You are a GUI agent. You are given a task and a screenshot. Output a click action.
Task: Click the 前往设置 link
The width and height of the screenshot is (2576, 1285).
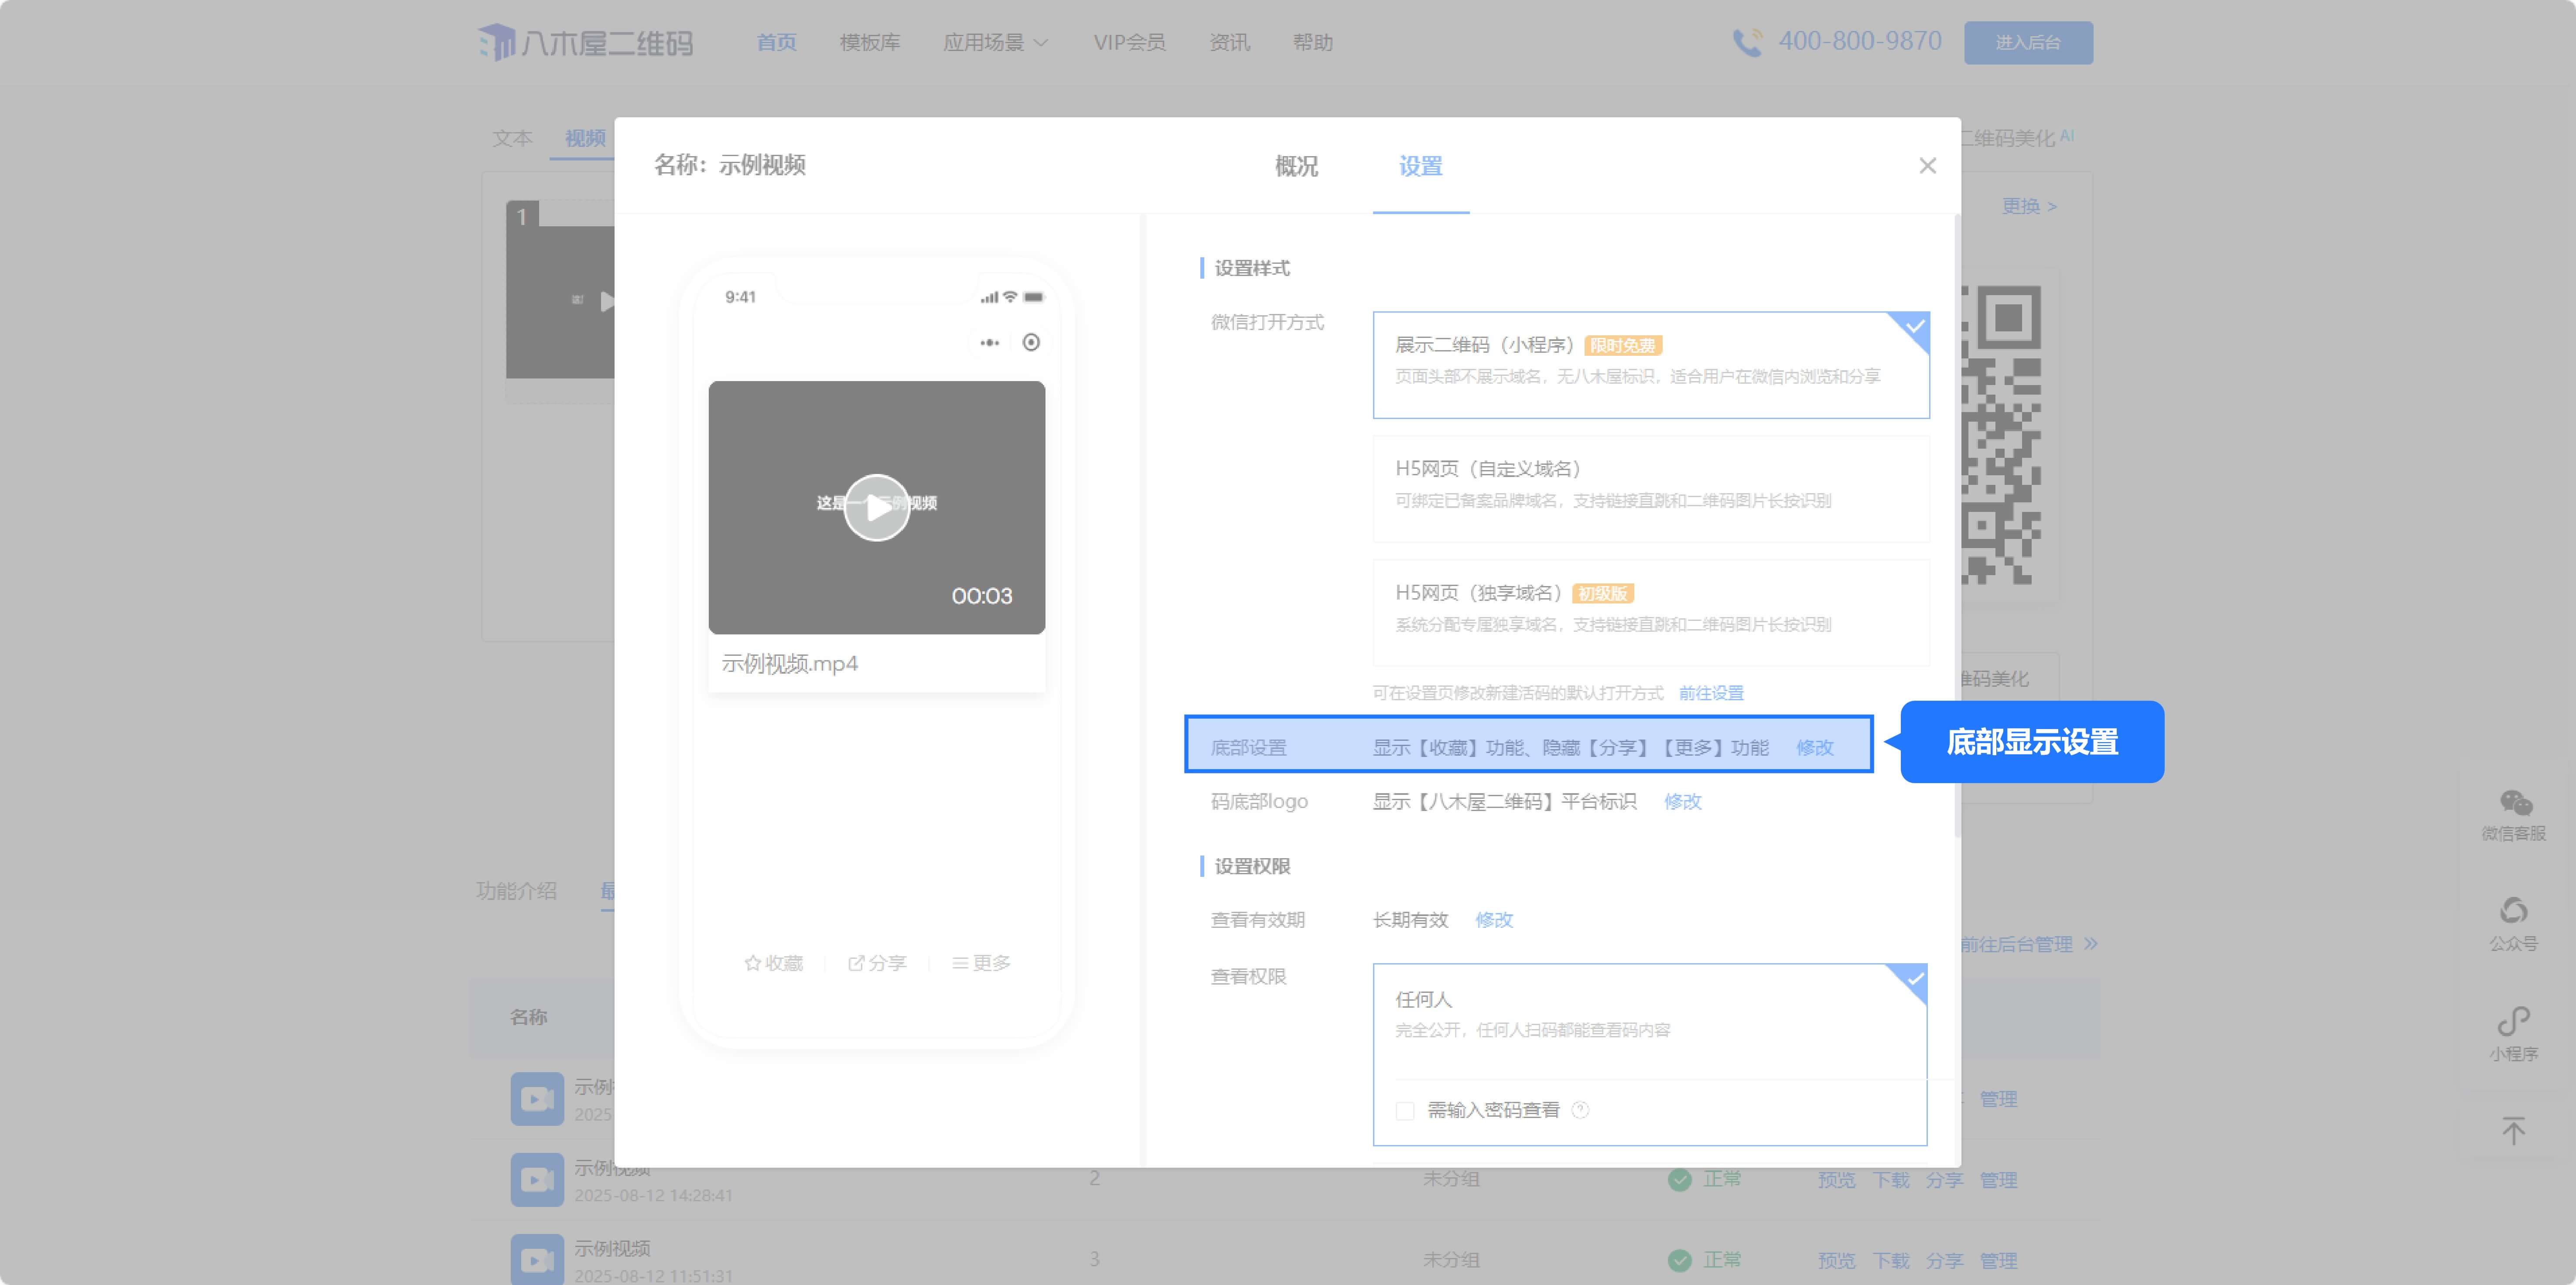click(1710, 693)
